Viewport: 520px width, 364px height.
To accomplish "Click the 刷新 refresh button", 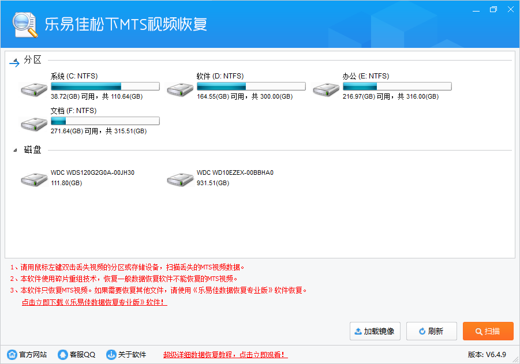I will [431, 331].
